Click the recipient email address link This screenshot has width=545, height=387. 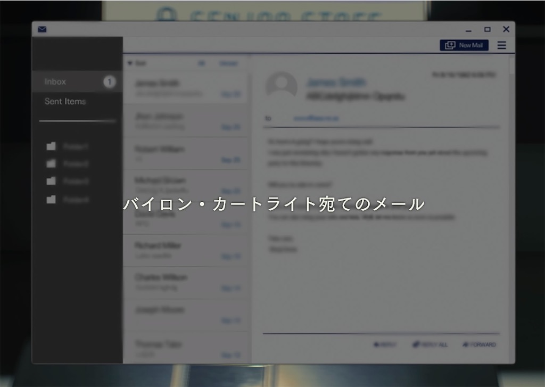316,119
